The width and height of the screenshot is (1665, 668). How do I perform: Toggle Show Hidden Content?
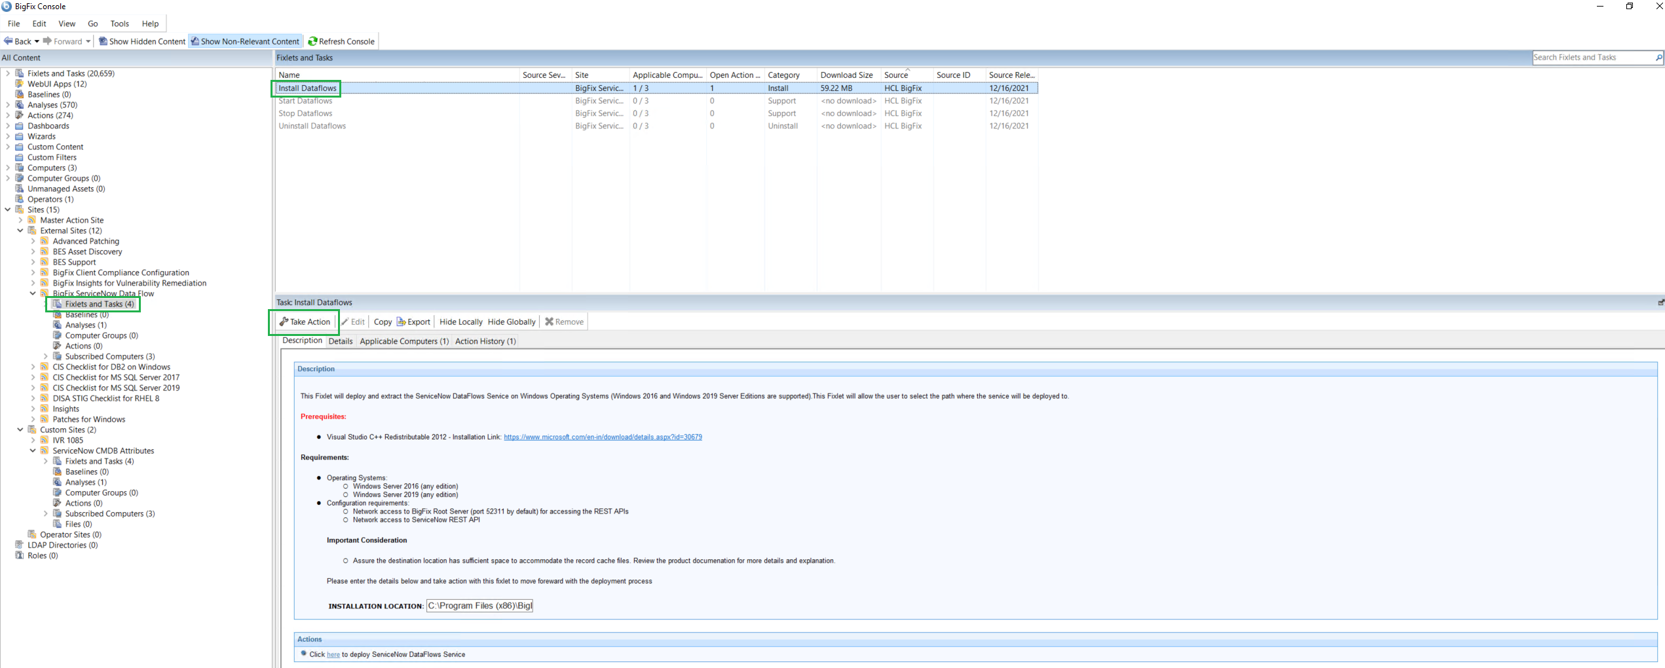coord(142,41)
